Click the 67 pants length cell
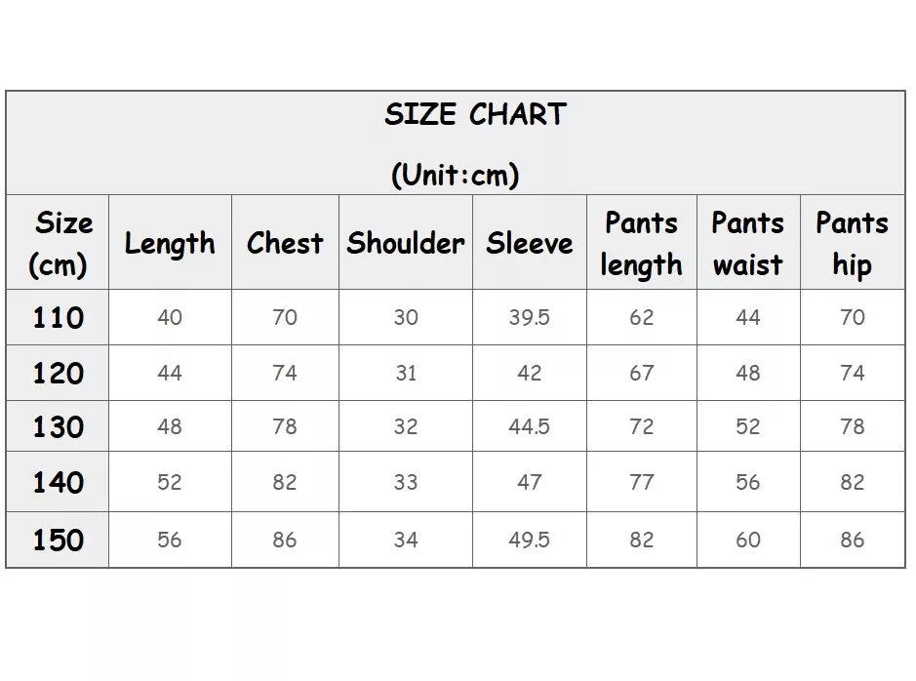The width and height of the screenshot is (916, 681). pyautogui.click(x=642, y=373)
